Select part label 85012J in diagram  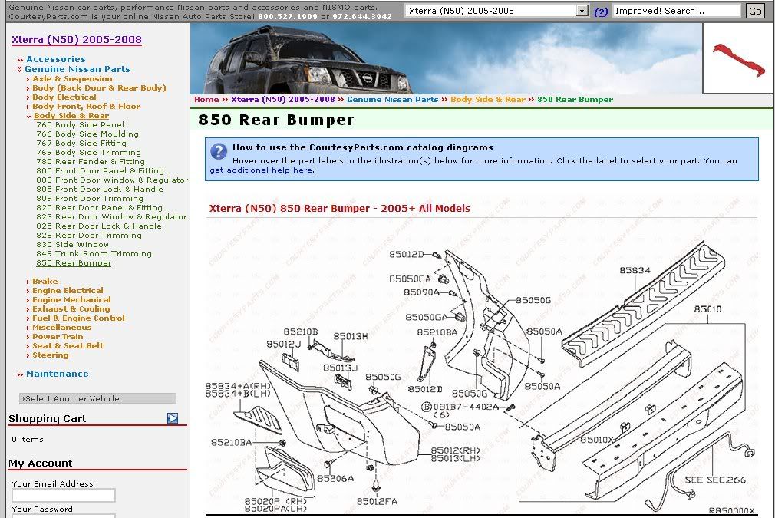(283, 344)
